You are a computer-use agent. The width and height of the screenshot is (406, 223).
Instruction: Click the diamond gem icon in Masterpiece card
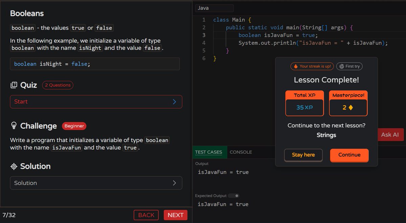pyautogui.click(x=351, y=108)
